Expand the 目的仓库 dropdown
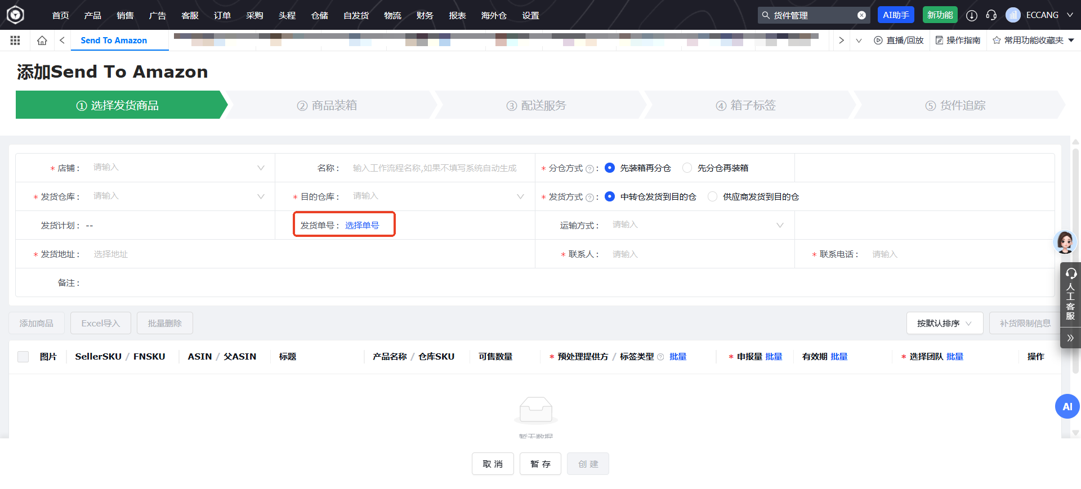The image size is (1081, 489). (x=520, y=196)
